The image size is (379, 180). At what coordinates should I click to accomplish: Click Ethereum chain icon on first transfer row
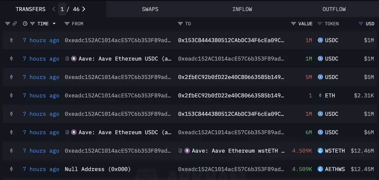coord(11,40)
